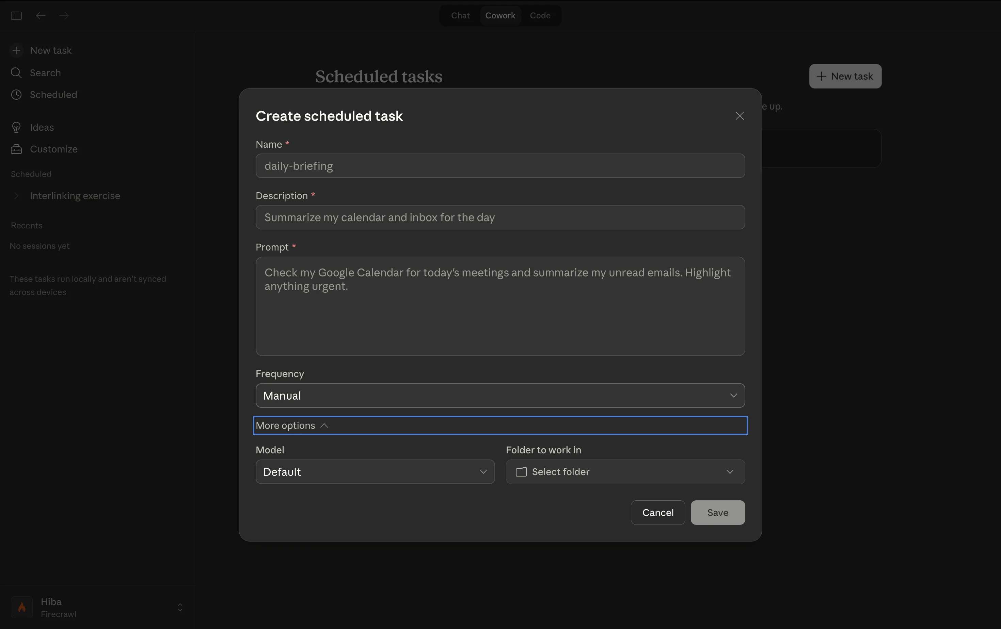Viewport: 1001px width, 629px height.
Task: Expand the Interlinking exercise item
Action: click(x=17, y=196)
